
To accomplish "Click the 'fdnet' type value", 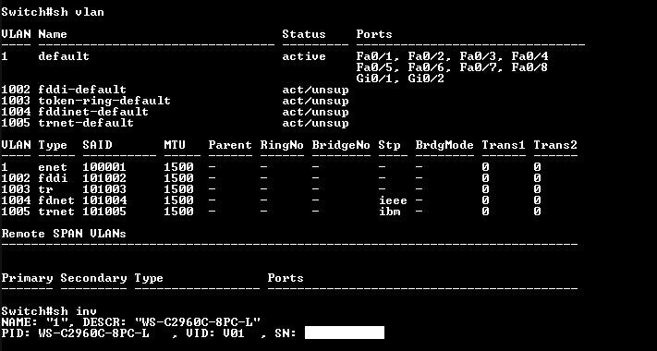I will click(56, 200).
